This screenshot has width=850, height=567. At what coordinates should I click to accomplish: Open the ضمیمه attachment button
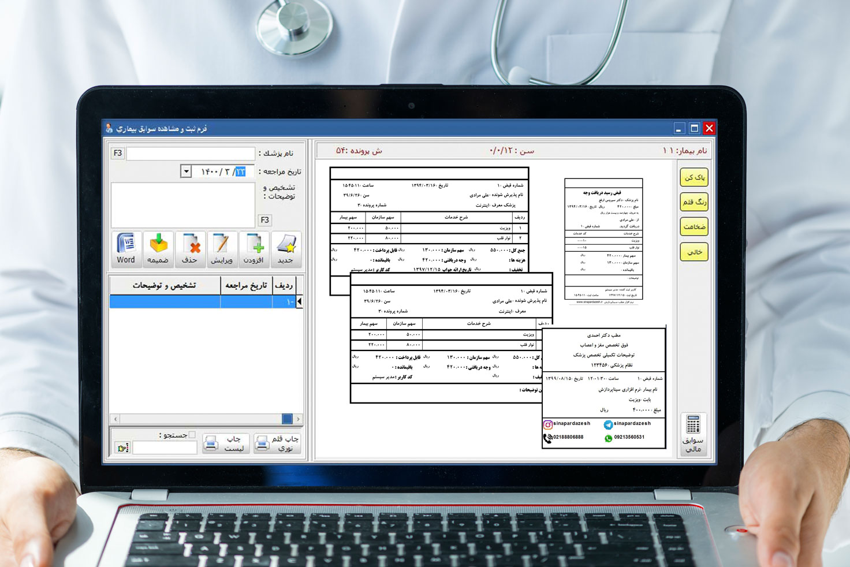pyautogui.click(x=158, y=249)
